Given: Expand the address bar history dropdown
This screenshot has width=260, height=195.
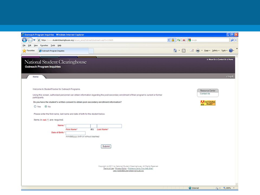Looking at the screenshot, I should [169, 40].
